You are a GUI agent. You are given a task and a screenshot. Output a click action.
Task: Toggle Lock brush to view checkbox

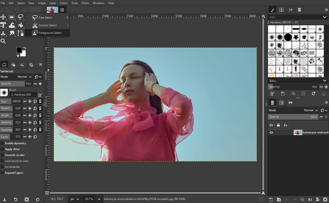click(x=2, y=161)
